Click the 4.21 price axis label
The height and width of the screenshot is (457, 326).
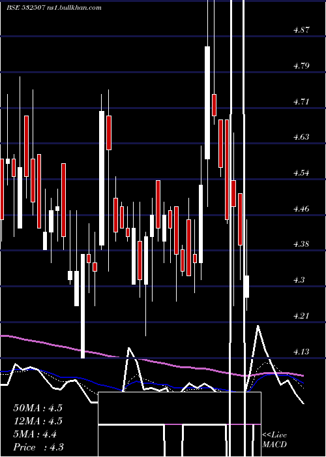tap(301, 315)
